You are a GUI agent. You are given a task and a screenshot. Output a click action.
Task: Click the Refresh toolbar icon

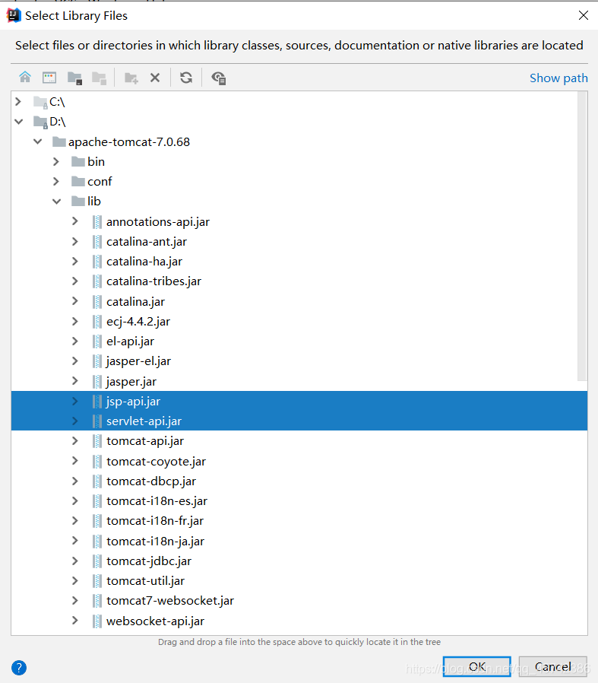pyautogui.click(x=186, y=78)
